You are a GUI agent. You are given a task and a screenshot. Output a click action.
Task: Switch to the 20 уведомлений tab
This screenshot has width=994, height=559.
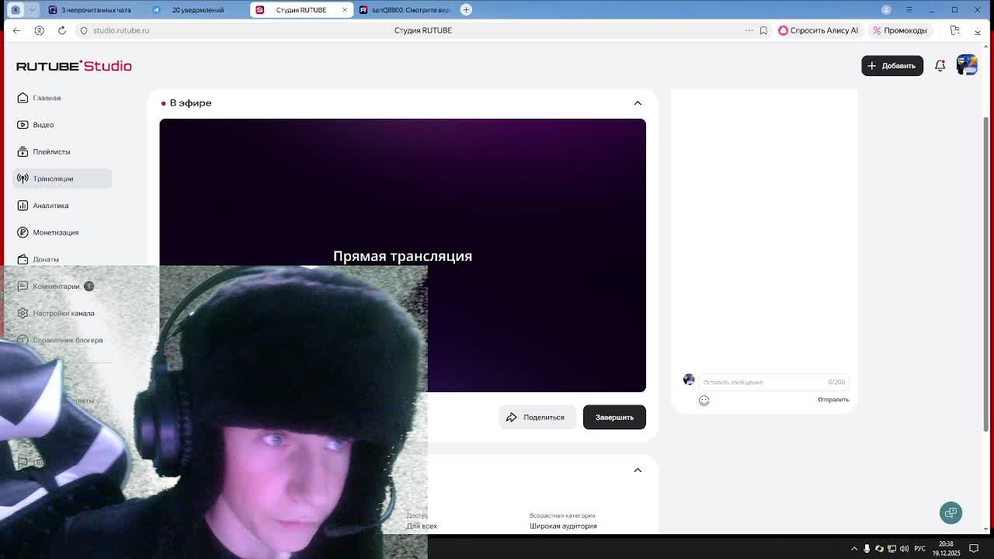[x=197, y=10]
